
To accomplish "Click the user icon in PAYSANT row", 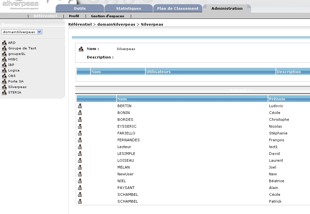I will (80, 188).
